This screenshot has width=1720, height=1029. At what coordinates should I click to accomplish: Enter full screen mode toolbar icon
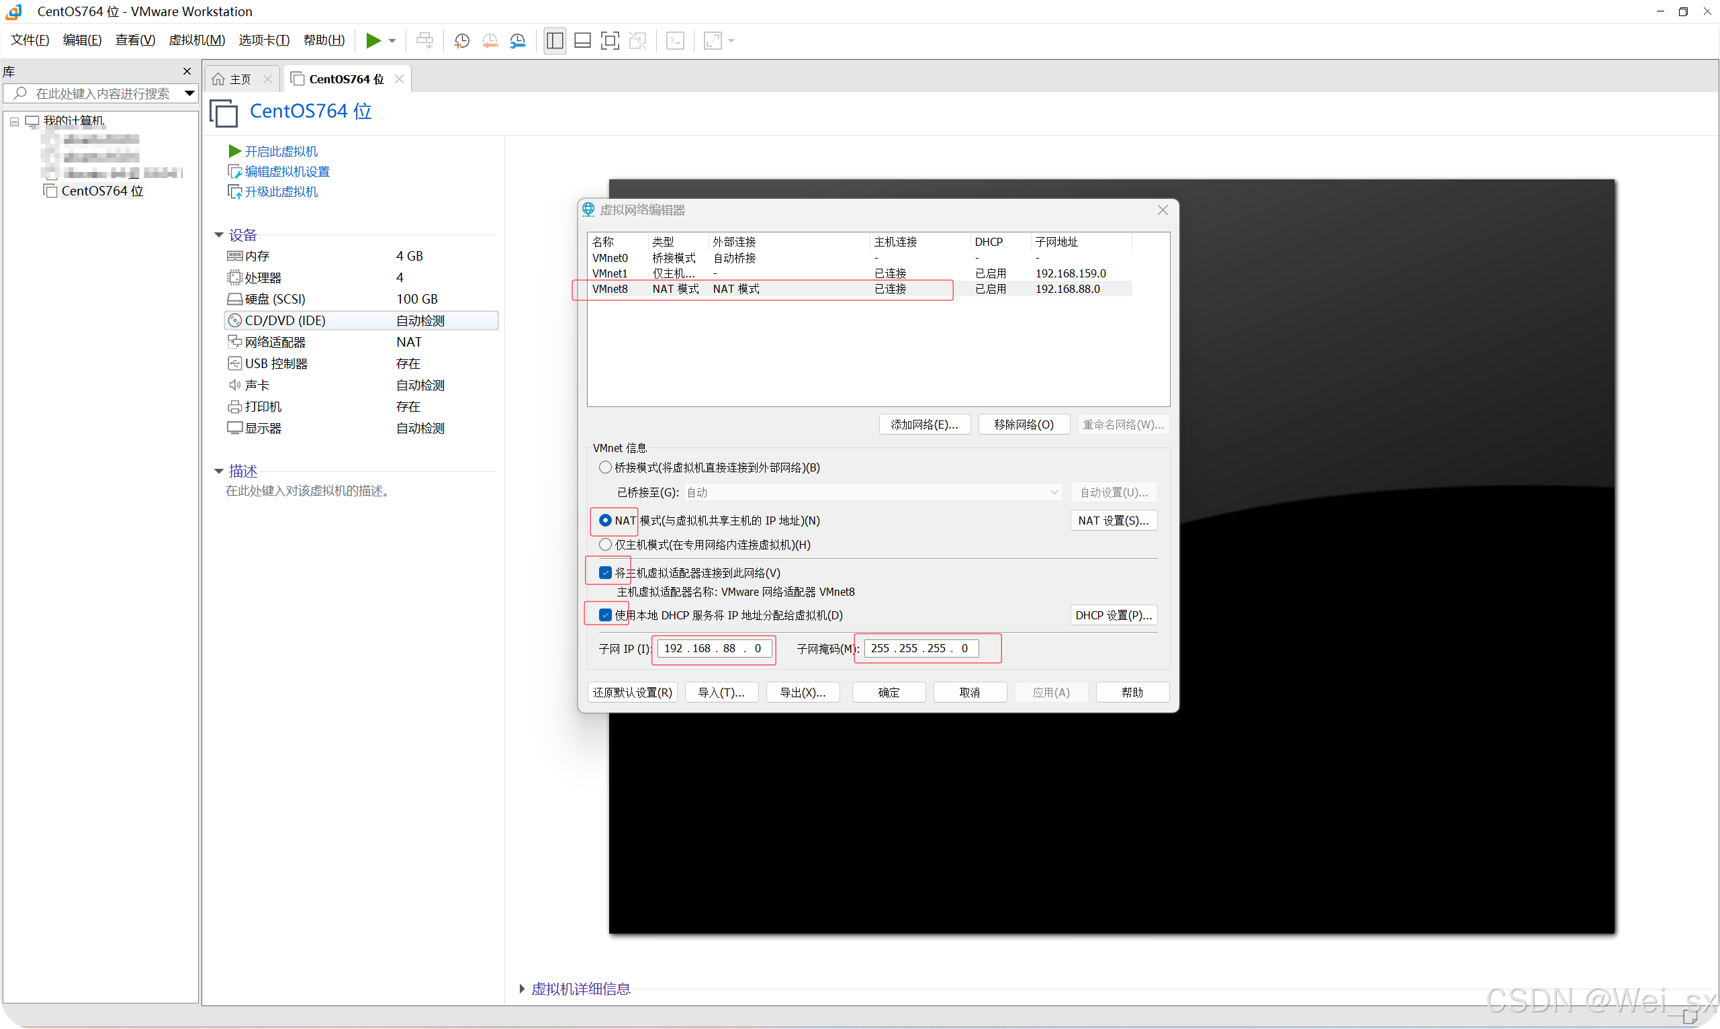click(609, 41)
